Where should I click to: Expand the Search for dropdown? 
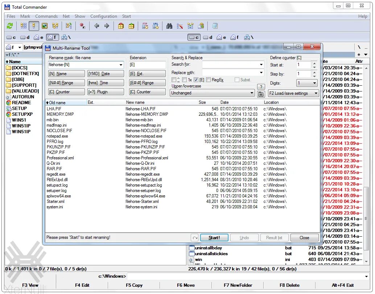pos(261,64)
